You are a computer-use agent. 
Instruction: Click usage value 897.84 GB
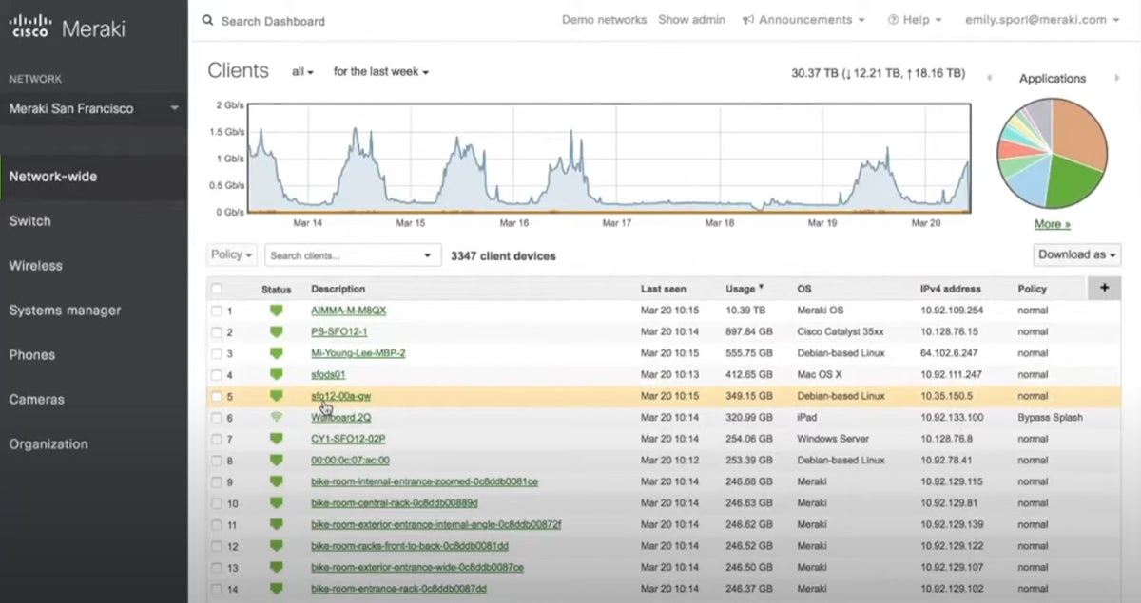749,332
